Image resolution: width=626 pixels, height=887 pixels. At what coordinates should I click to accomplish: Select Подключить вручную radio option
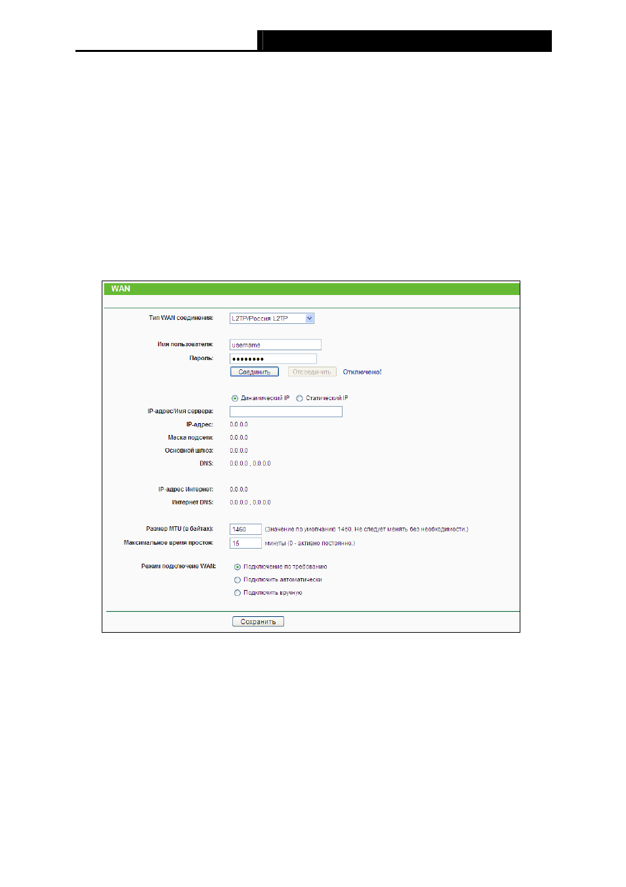click(x=238, y=593)
